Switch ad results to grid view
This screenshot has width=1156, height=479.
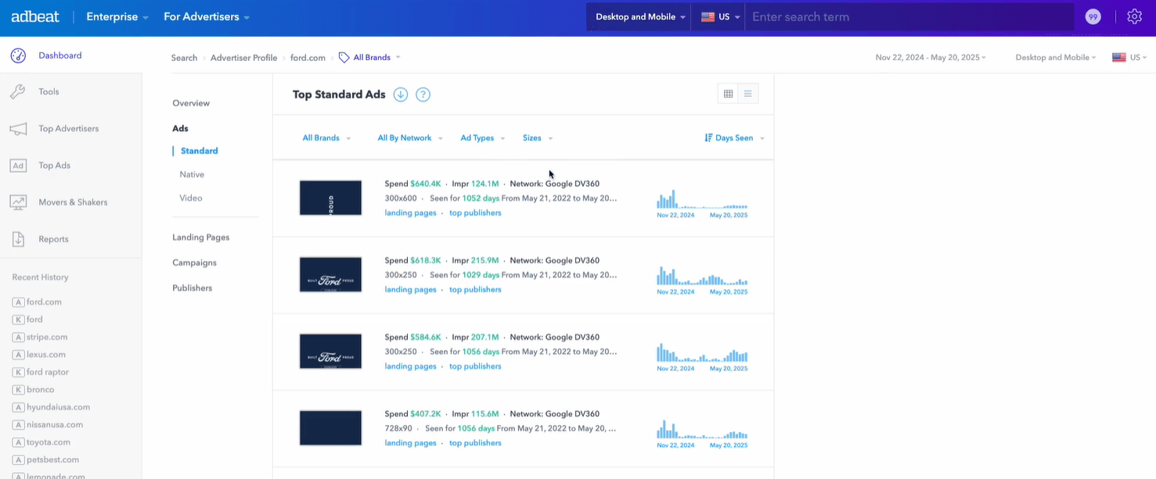pos(728,93)
